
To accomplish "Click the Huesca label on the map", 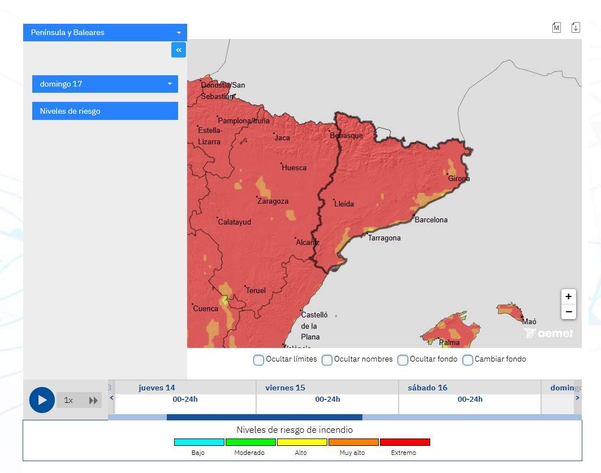I will pyautogui.click(x=294, y=167).
